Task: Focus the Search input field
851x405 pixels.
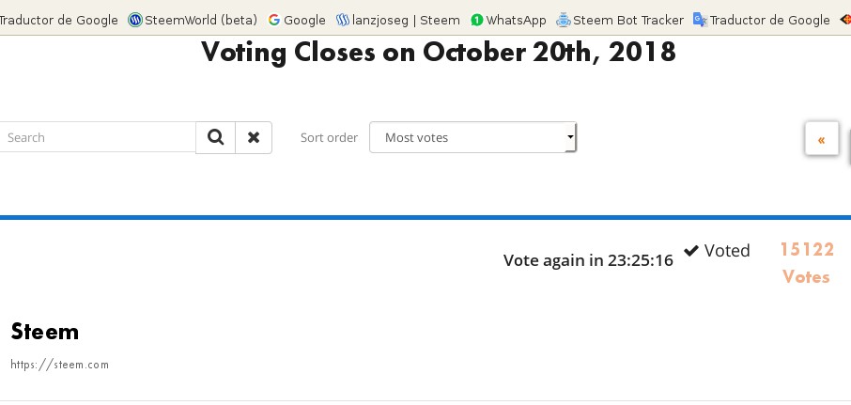Action: click(98, 137)
